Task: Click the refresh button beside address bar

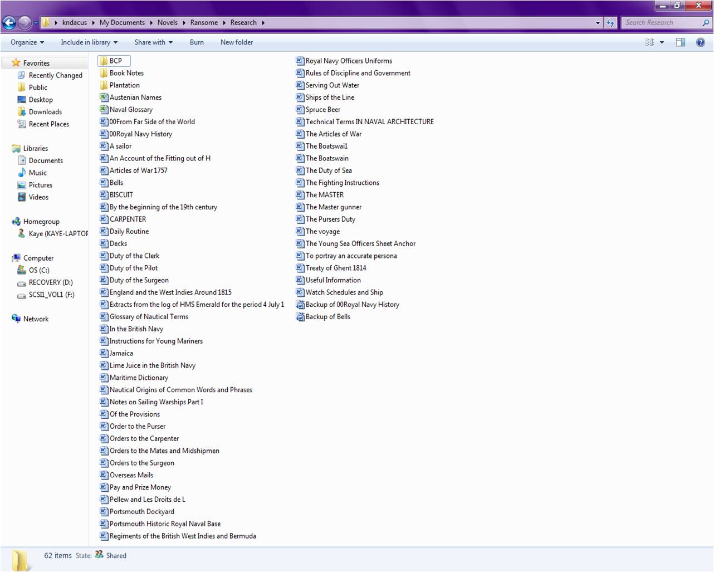Action: pyautogui.click(x=610, y=23)
